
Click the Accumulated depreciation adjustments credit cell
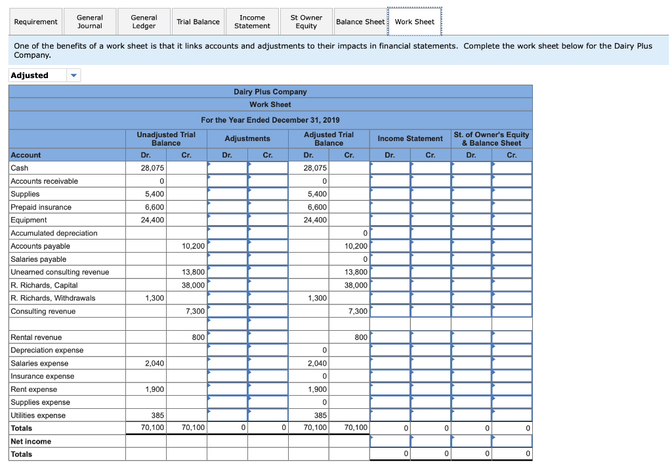point(266,233)
